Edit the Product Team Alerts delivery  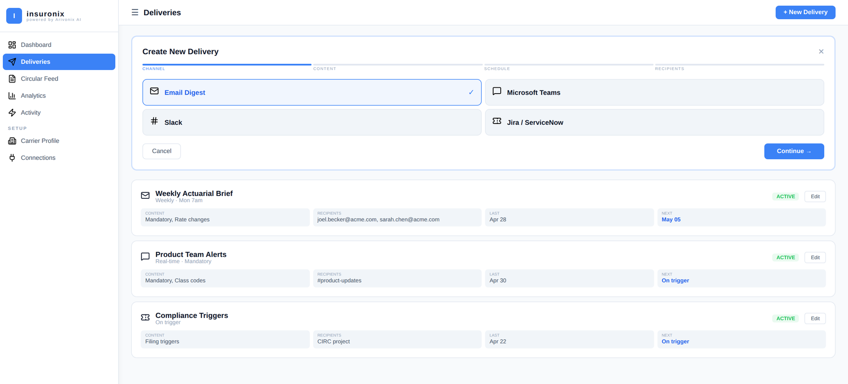815,258
